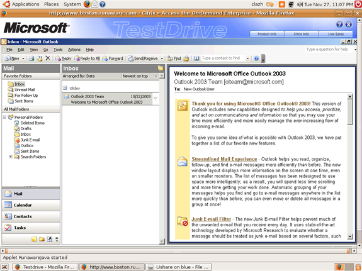Click the flag icon on Outlook 2003 Team message

tap(156, 99)
